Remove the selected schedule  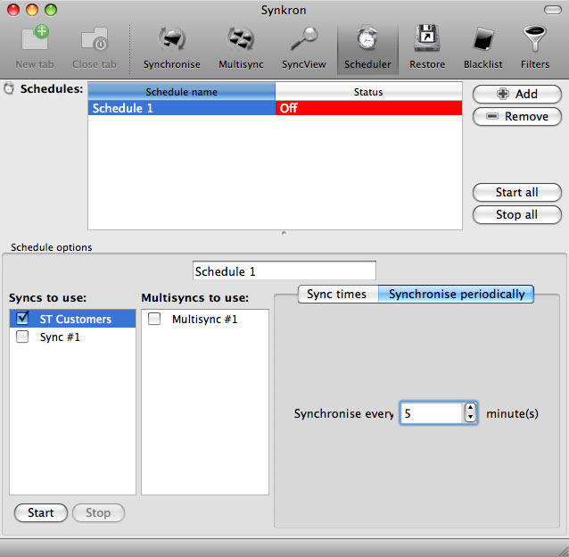(x=517, y=117)
